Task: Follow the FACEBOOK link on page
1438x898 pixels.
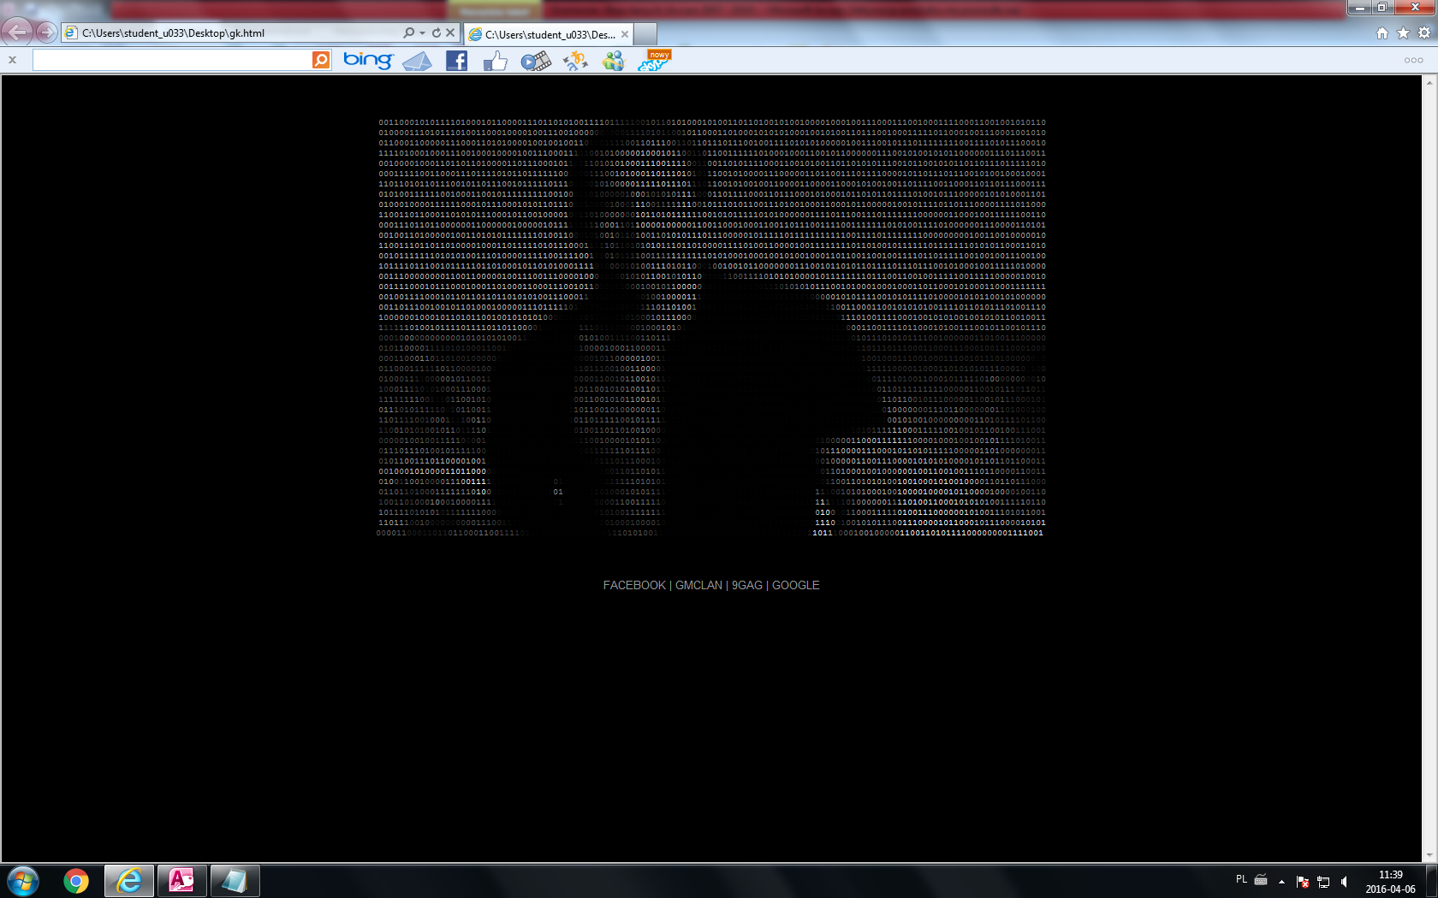Action: (x=633, y=585)
